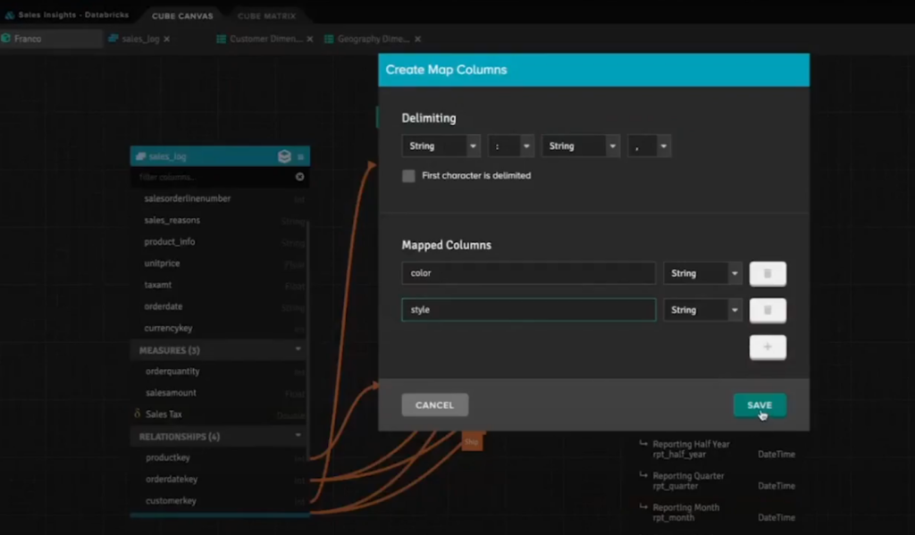
Task: Click inside the style column name field
Action: (527, 310)
